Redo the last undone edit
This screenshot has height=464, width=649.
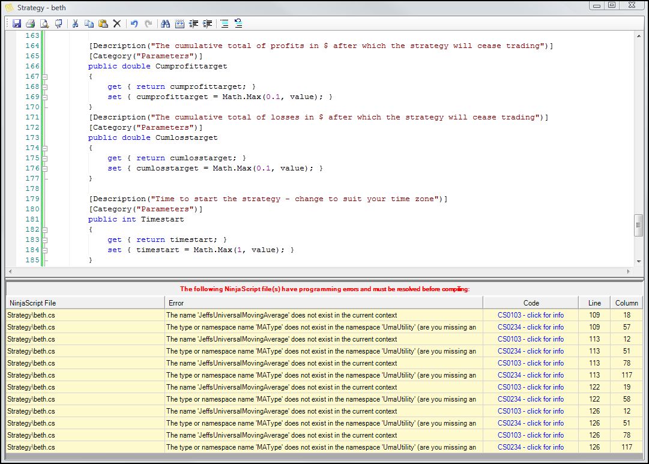(148, 23)
